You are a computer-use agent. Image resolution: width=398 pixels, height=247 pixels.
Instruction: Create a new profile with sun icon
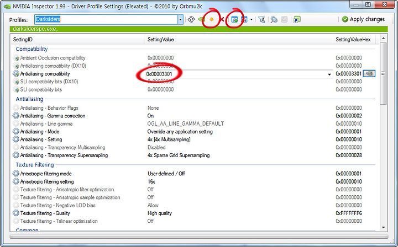point(211,19)
